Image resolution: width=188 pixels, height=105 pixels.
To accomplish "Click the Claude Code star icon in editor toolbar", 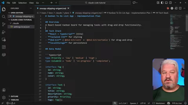I will click(x=168, y=8).
